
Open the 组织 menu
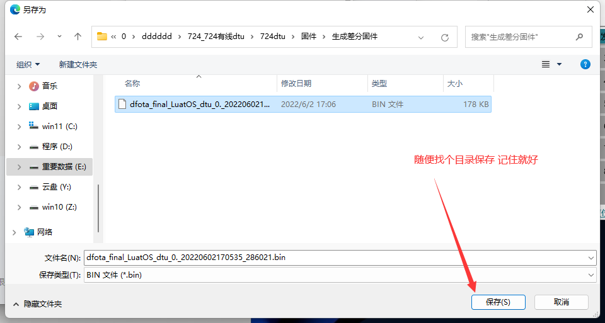point(28,65)
